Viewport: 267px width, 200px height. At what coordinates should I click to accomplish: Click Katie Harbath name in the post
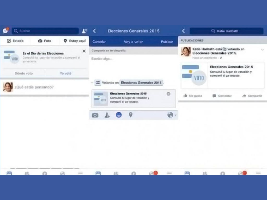203,49
